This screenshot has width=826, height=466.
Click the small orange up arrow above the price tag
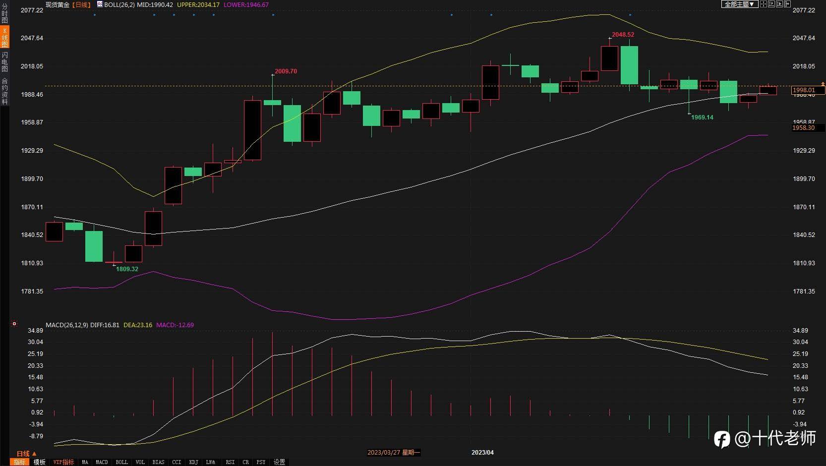click(823, 84)
